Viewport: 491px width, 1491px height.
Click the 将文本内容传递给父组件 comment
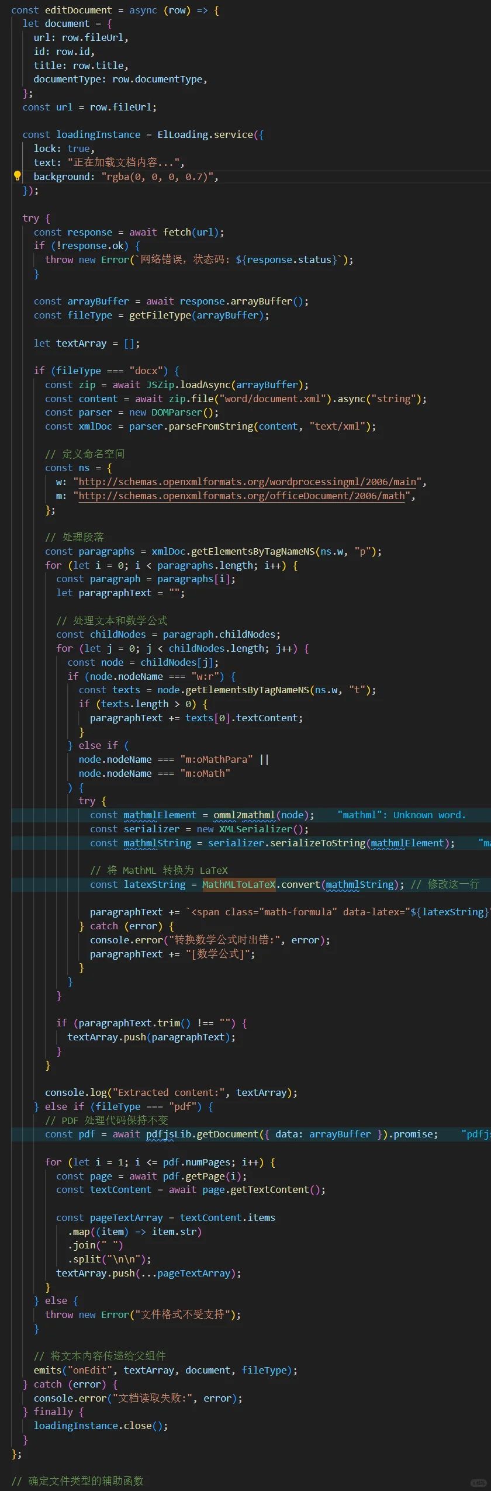pyautogui.click(x=99, y=1357)
